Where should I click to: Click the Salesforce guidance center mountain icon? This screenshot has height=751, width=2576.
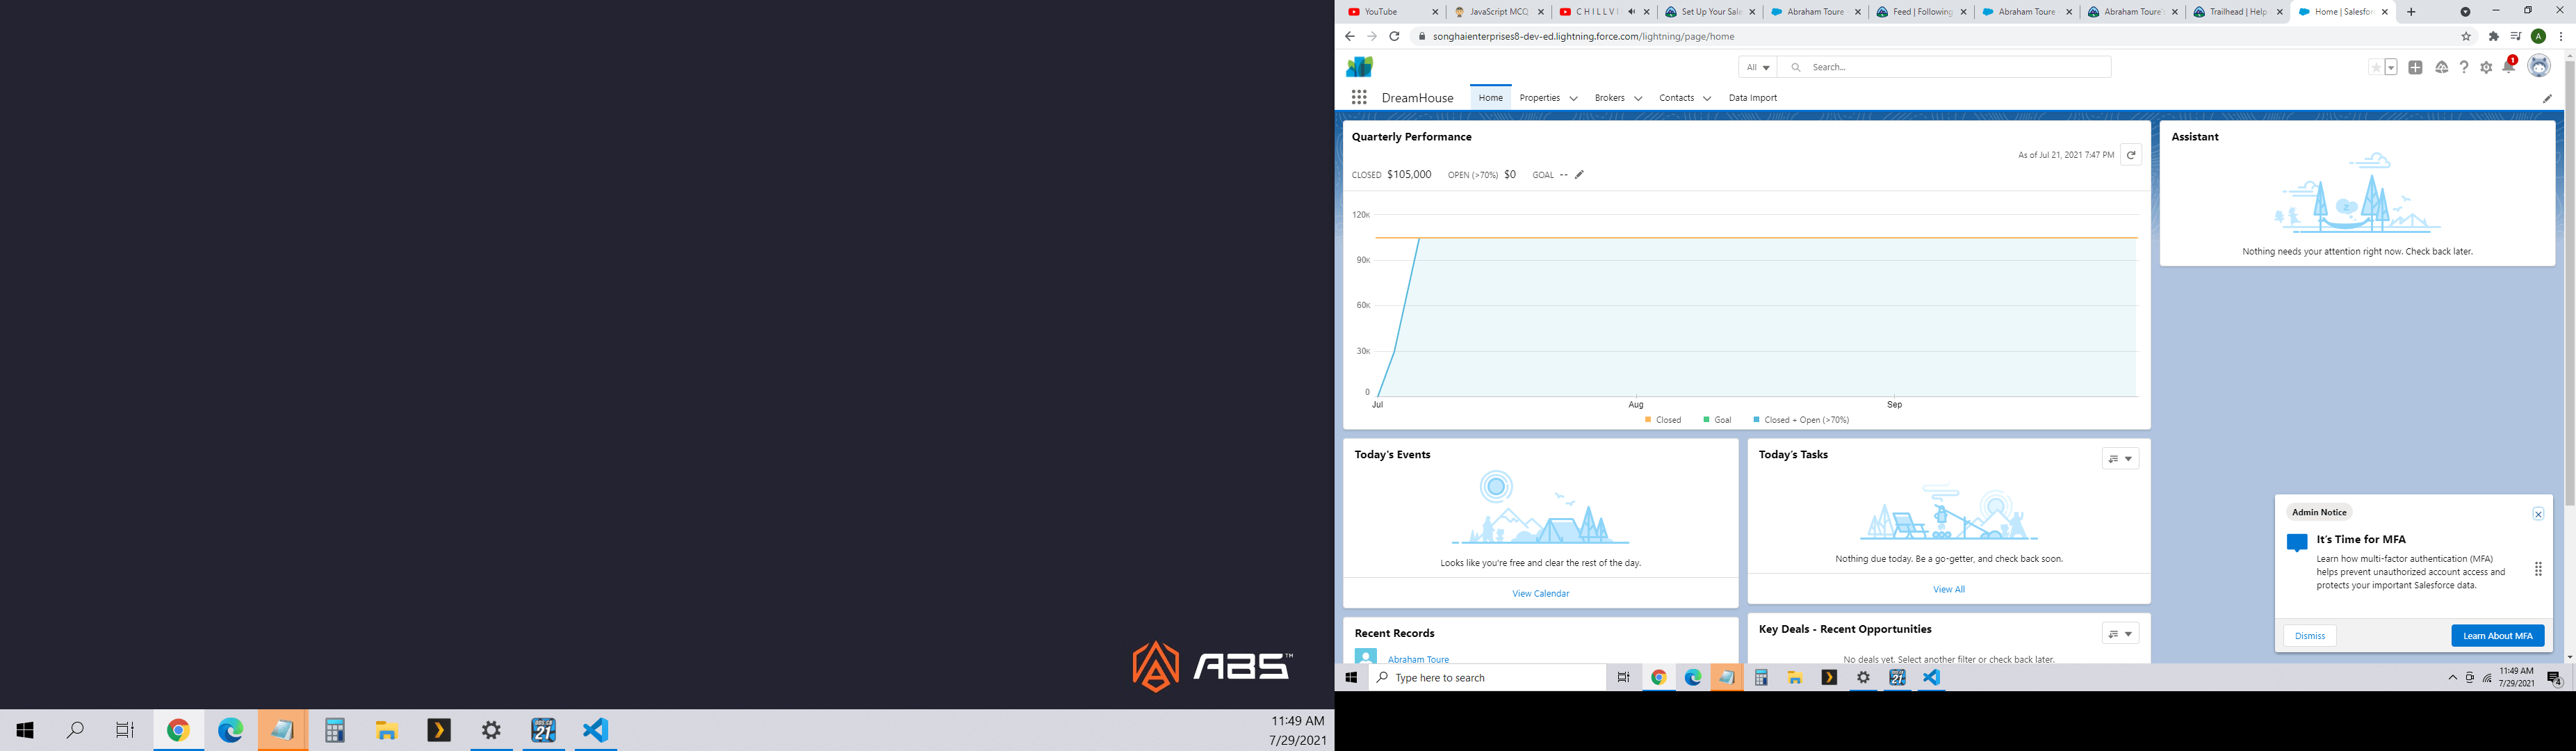pyautogui.click(x=2441, y=67)
